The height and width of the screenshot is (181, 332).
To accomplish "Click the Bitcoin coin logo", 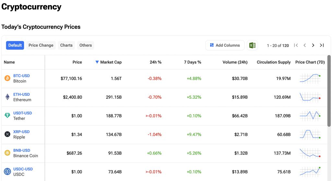I will [7, 78].
